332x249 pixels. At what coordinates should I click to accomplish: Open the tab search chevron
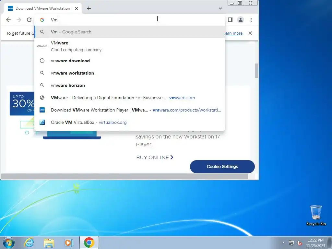coord(220,8)
